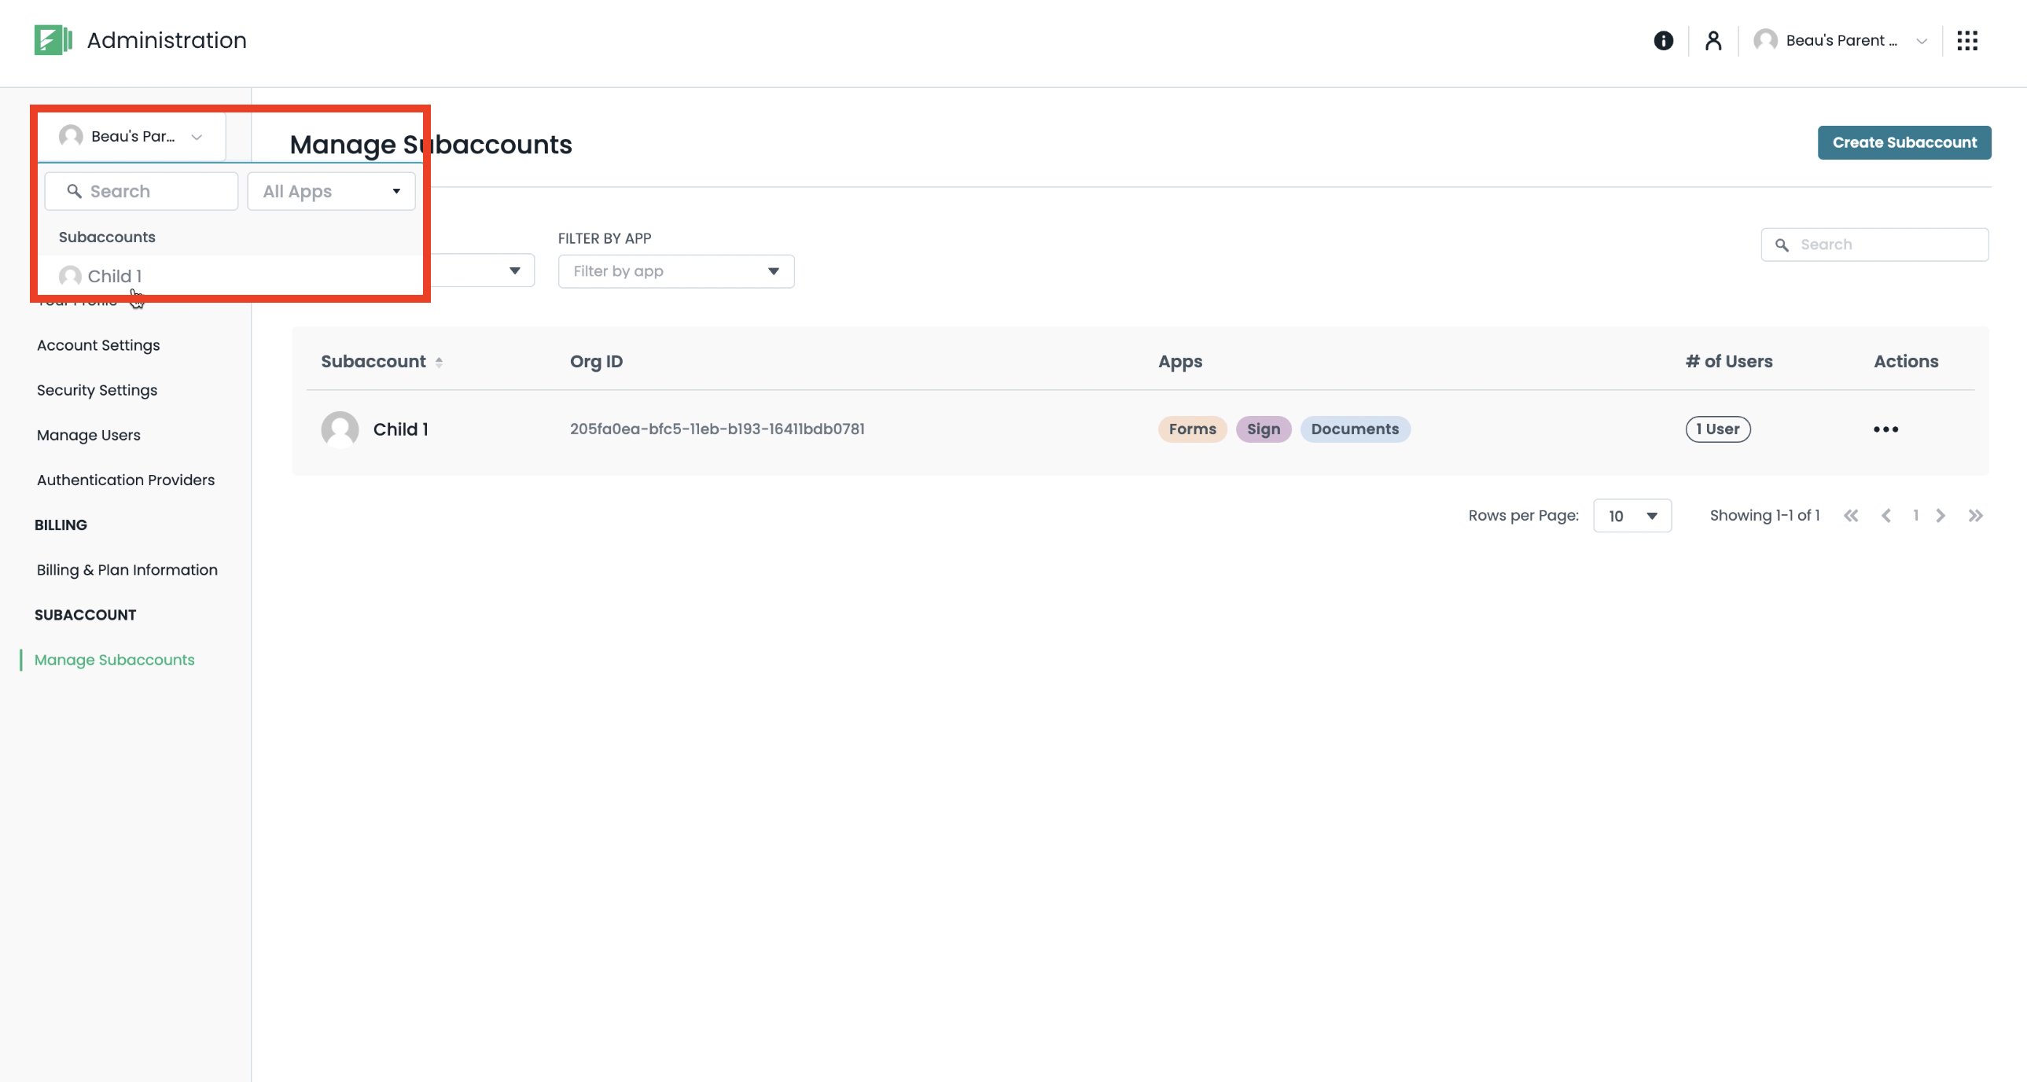The image size is (2027, 1082).
Task: Go to first page double arrow
Action: pos(1851,515)
